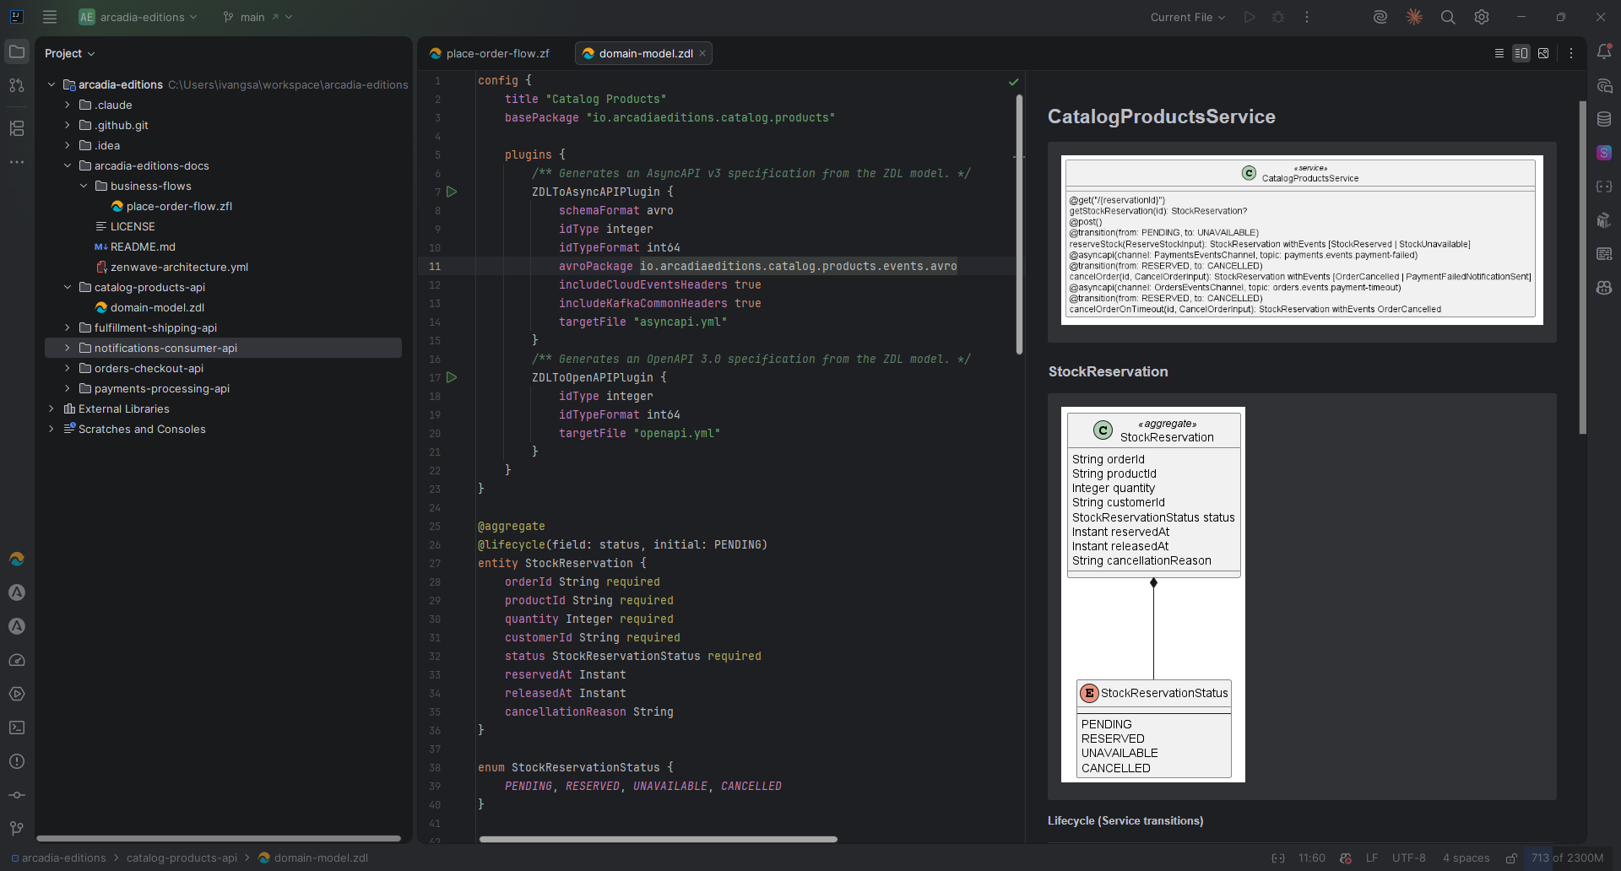Switch to place-order-flow.zf tab

pyautogui.click(x=490, y=53)
